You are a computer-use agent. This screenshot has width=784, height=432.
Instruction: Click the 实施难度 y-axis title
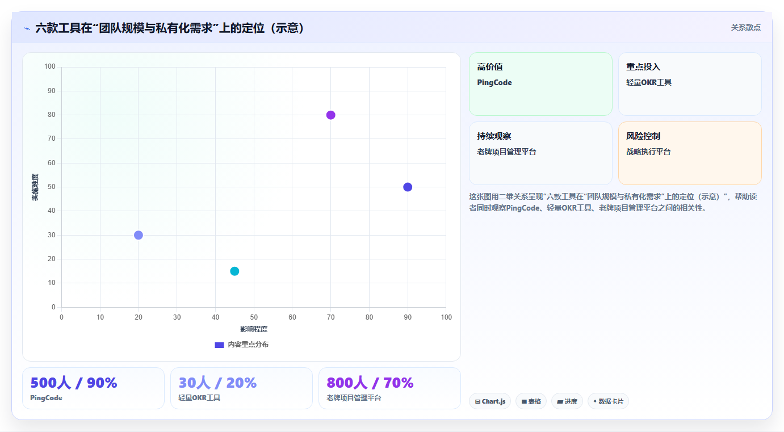[35, 187]
